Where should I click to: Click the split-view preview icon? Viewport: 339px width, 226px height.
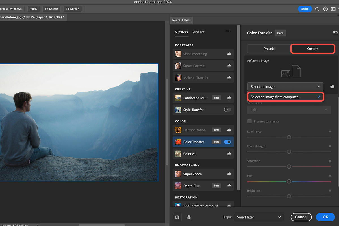pyautogui.click(x=177, y=217)
